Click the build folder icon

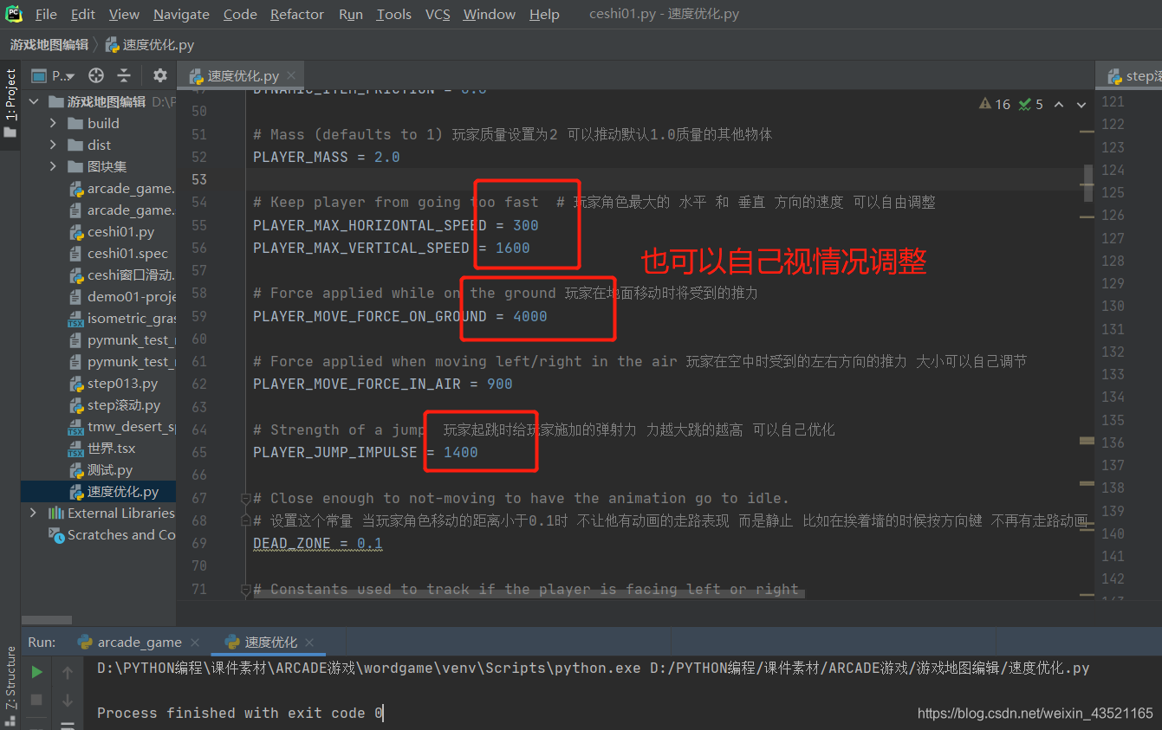(75, 123)
